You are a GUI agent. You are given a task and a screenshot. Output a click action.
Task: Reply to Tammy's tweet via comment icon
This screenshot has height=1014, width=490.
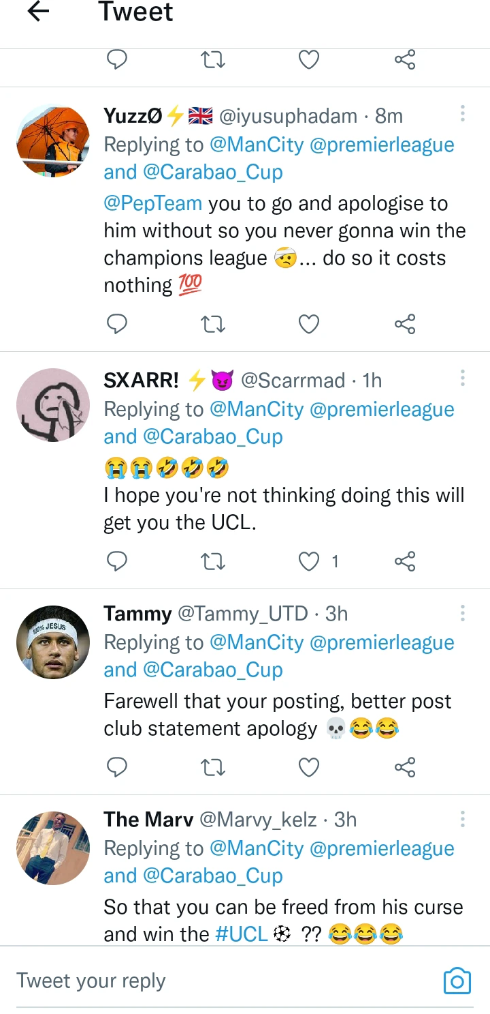[x=118, y=767]
